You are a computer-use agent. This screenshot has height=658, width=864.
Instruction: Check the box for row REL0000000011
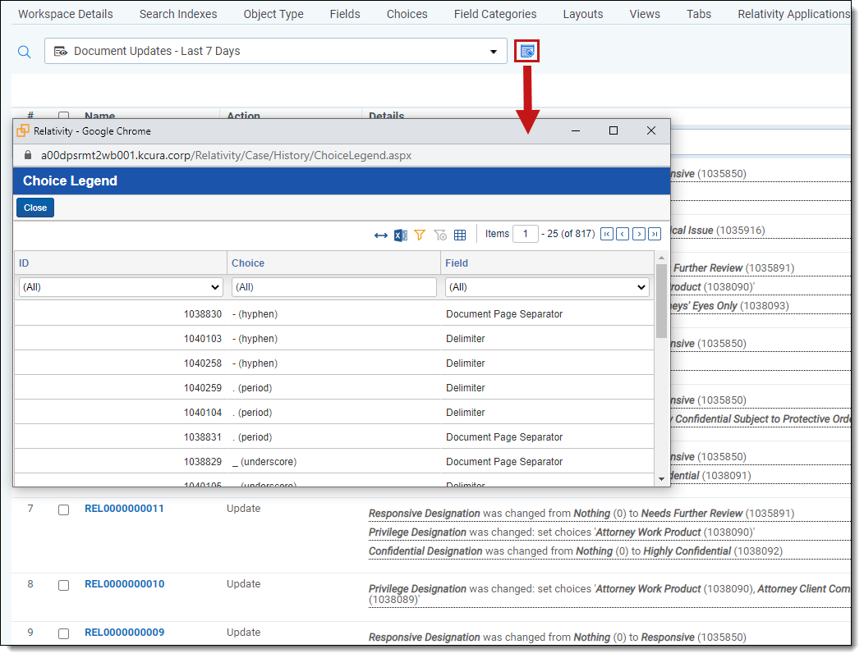(64, 509)
